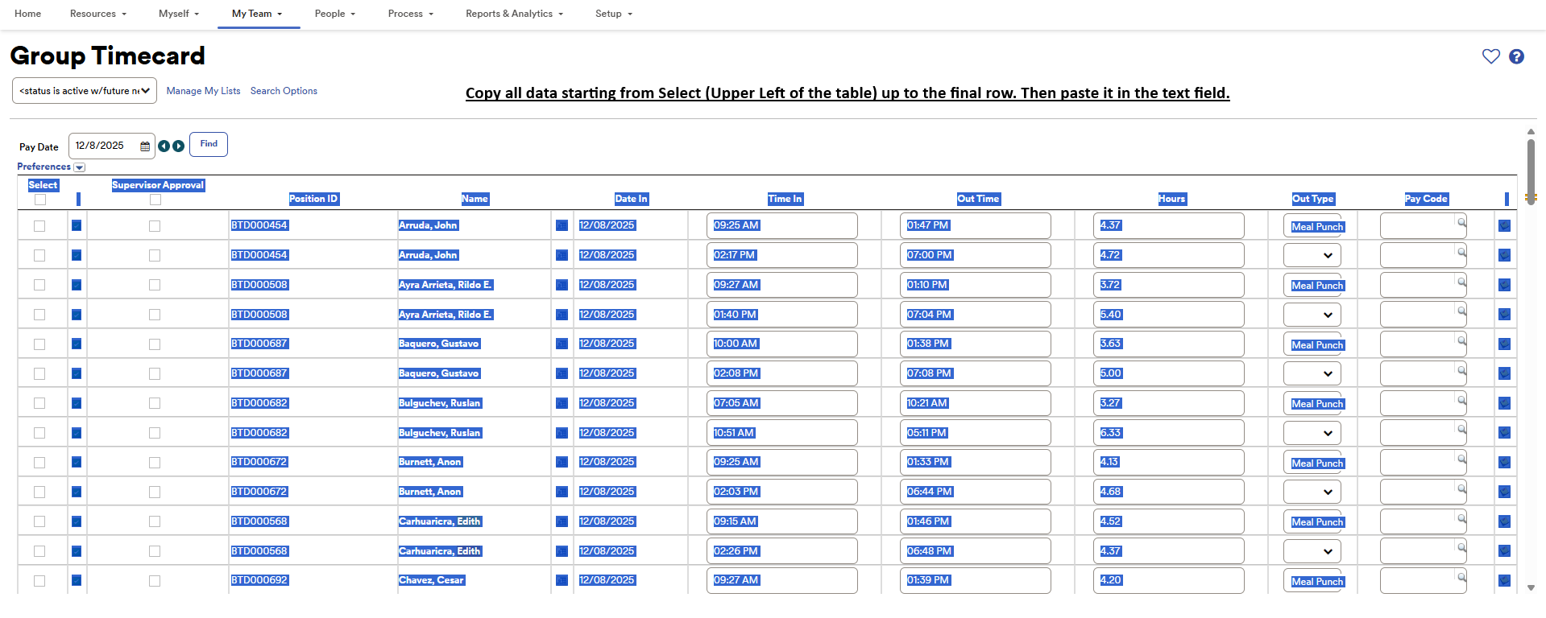1546x618 pixels.
Task: Add page to favorites with heart icon
Action: pyautogui.click(x=1490, y=56)
